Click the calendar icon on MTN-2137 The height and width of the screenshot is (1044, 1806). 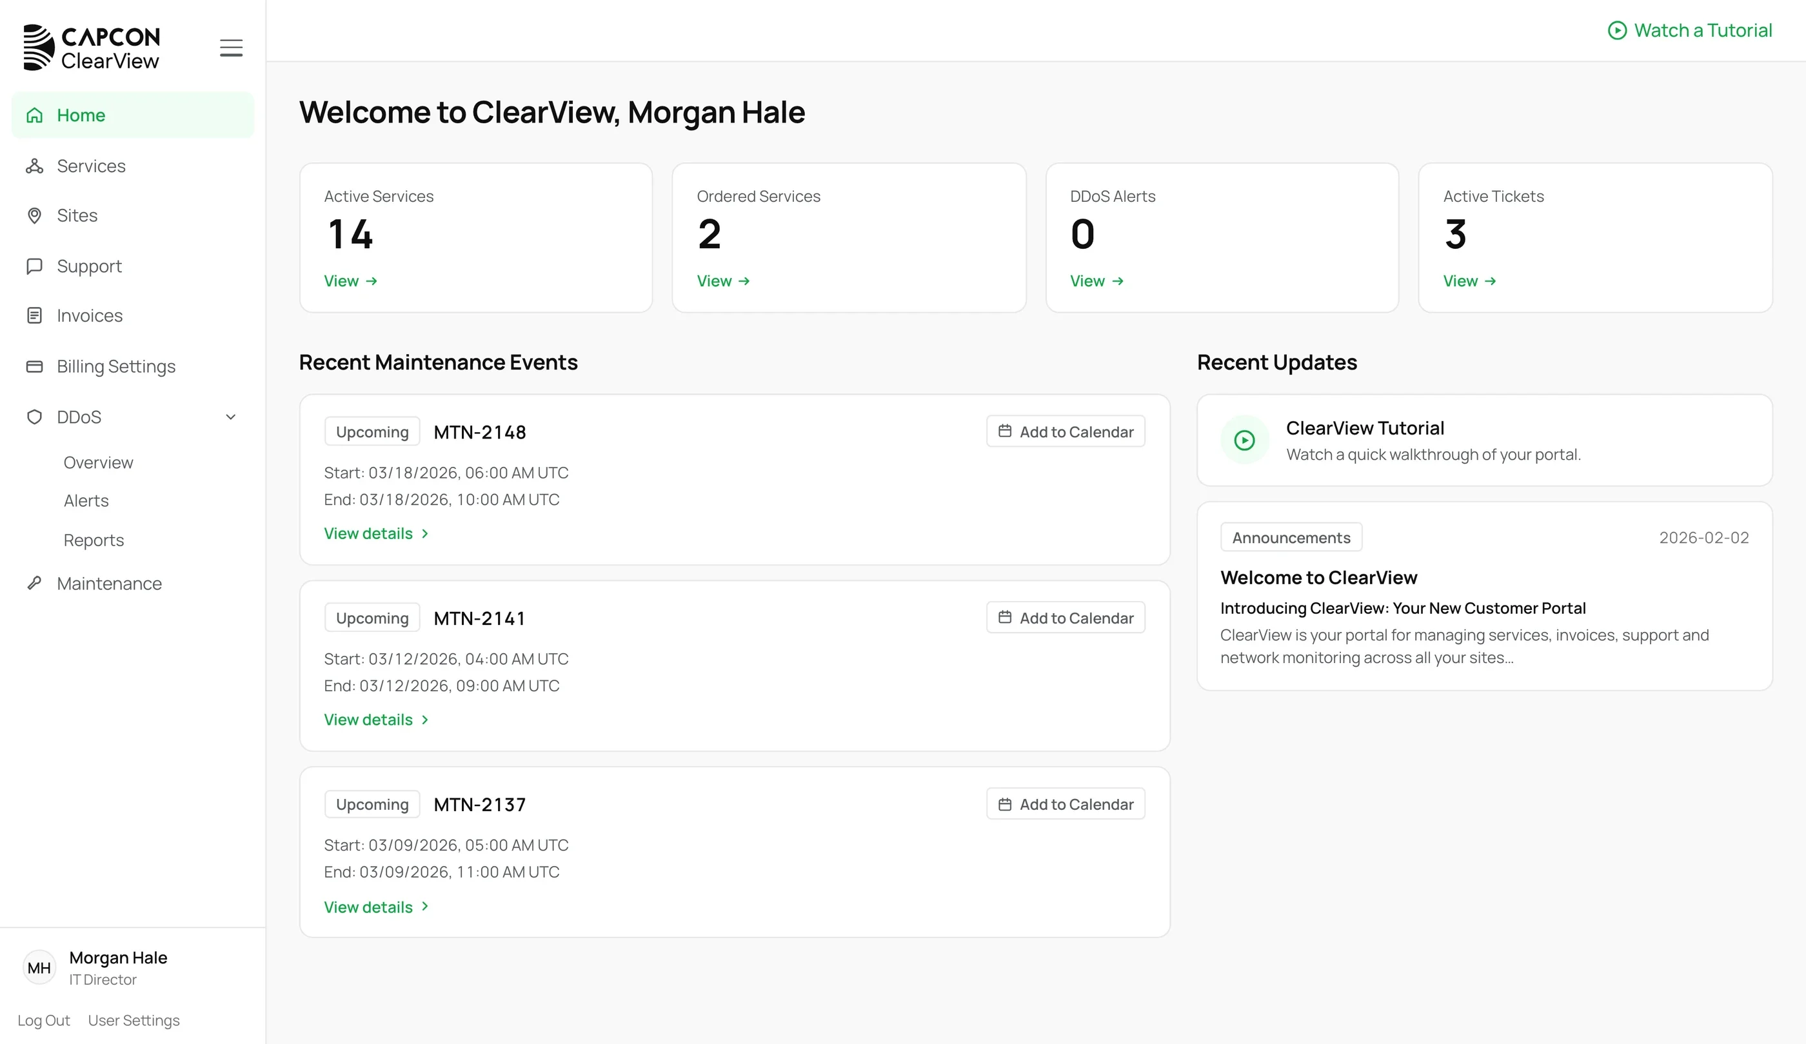[1005, 805]
